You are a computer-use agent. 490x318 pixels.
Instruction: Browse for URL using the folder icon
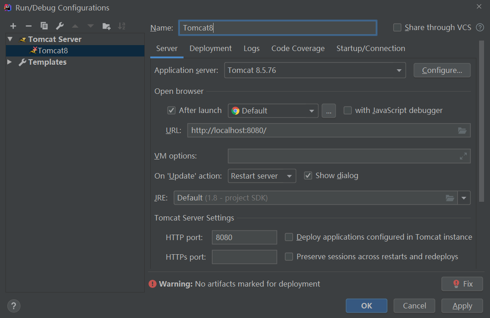click(x=462, y=131)
